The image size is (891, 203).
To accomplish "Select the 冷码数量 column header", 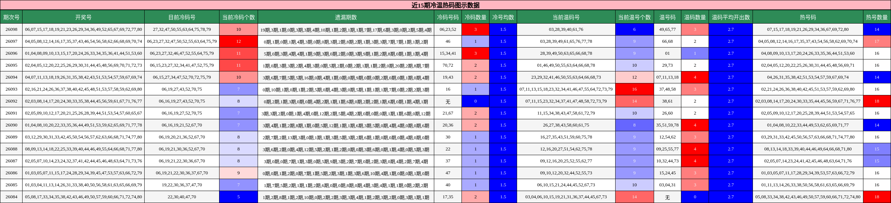I will coord(475,17).
